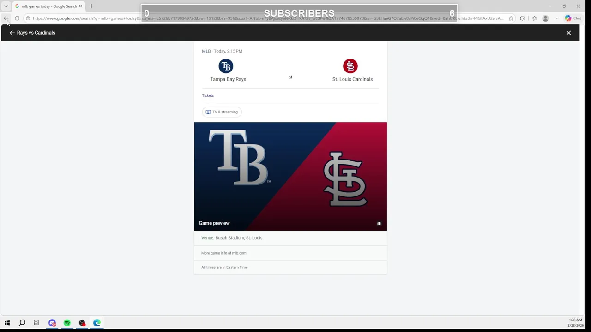The height and width of the screenshot is (332, 591).
Task: Click the Tampa Bay Rays team logo
Action: pos(226,66)
